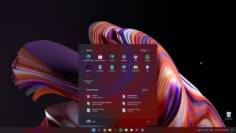This screenshot has height=133, width=236.
Task: Open Google Chrome from the taskbar
Action: pos(104,130)
